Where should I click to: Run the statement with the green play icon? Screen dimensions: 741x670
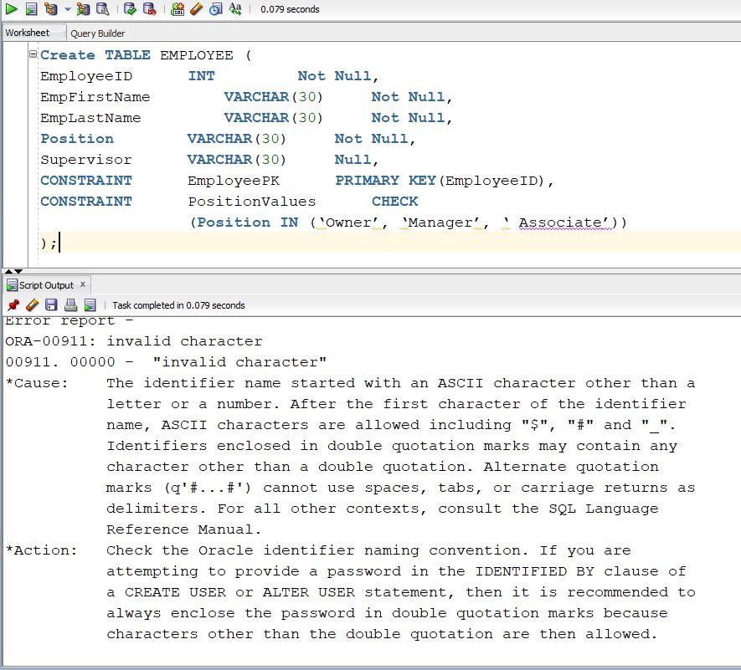[x=12, y=8]
